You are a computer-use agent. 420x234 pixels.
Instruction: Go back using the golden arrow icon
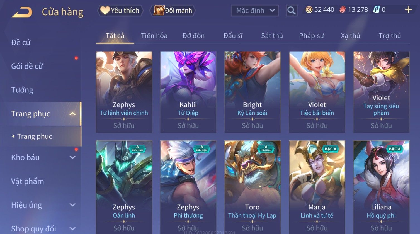tap(22, 12)
